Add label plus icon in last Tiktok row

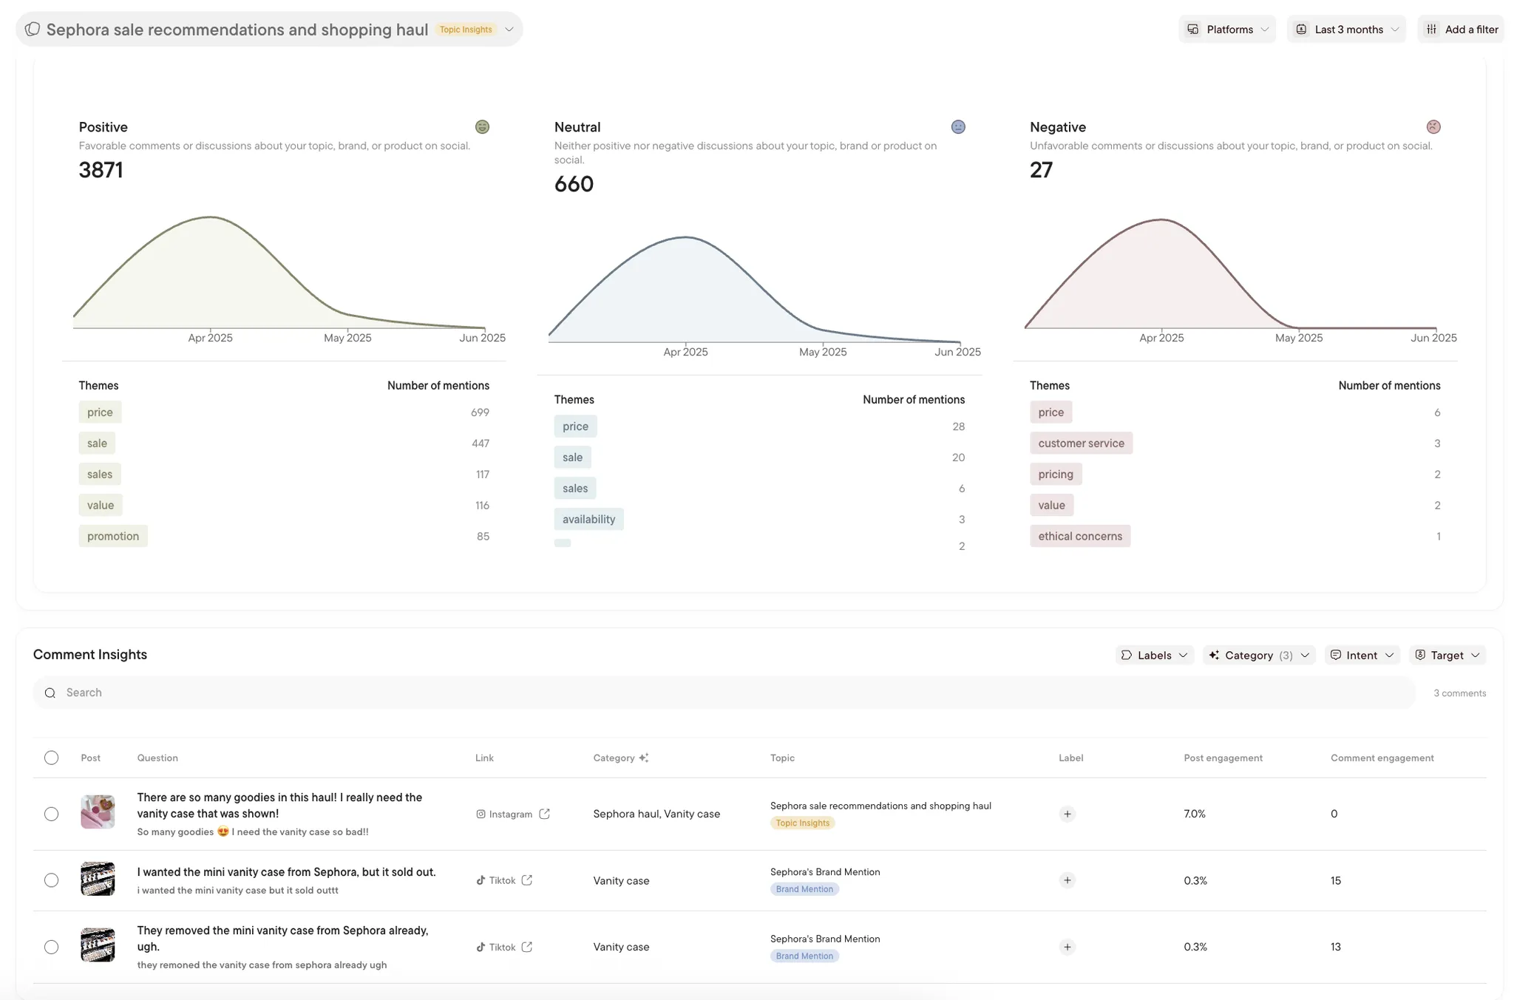(x=1067, y=947)
